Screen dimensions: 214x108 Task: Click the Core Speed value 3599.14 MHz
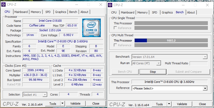36,70
